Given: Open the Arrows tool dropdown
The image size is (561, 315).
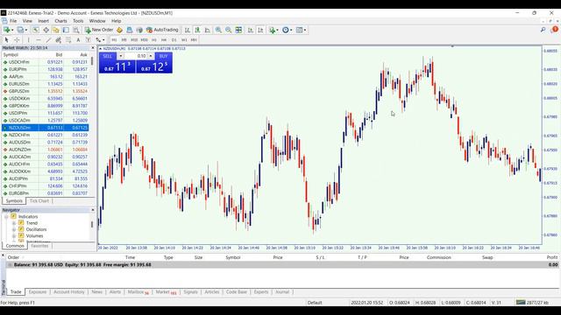Looking at the screenshot, I should pyautogui.click(x=103, y=40).
